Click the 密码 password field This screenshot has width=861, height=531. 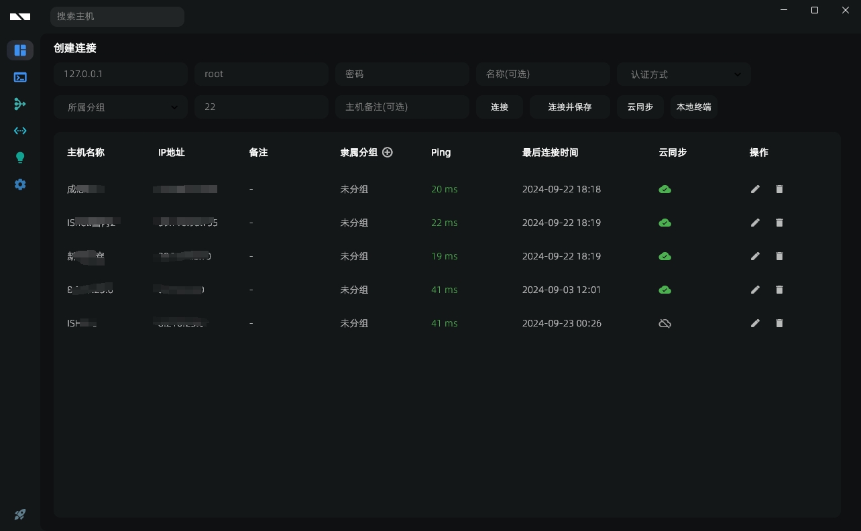(x=402, y=74)
